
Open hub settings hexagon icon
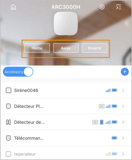click(x=102, y=7)
